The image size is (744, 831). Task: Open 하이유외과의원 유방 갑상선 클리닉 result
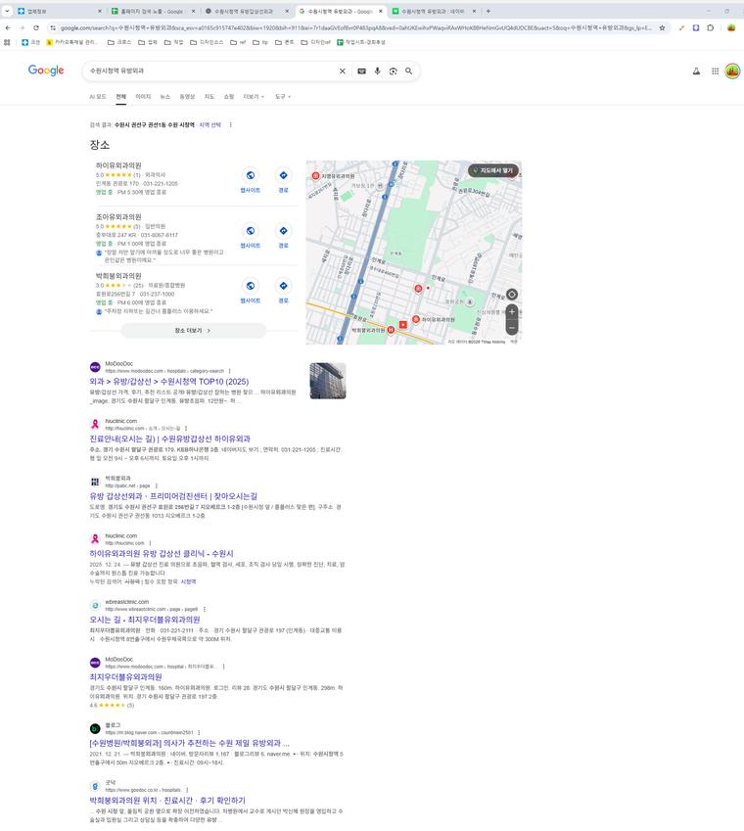(x=162, y=553)
